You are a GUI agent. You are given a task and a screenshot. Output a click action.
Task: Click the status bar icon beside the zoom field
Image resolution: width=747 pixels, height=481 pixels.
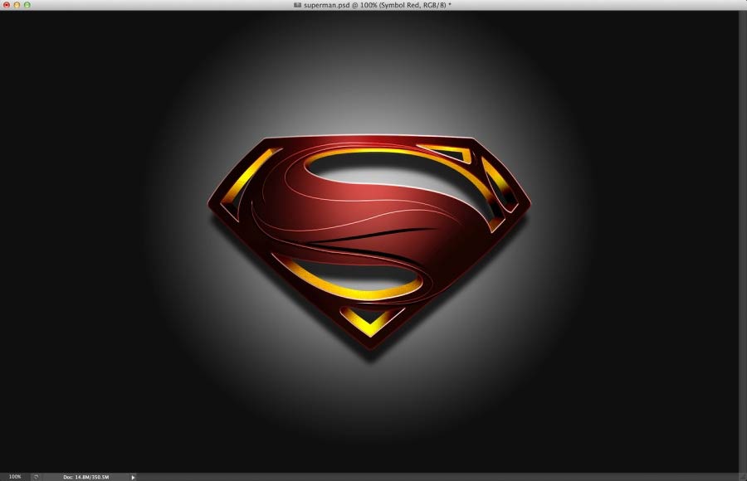pos(36,477)
